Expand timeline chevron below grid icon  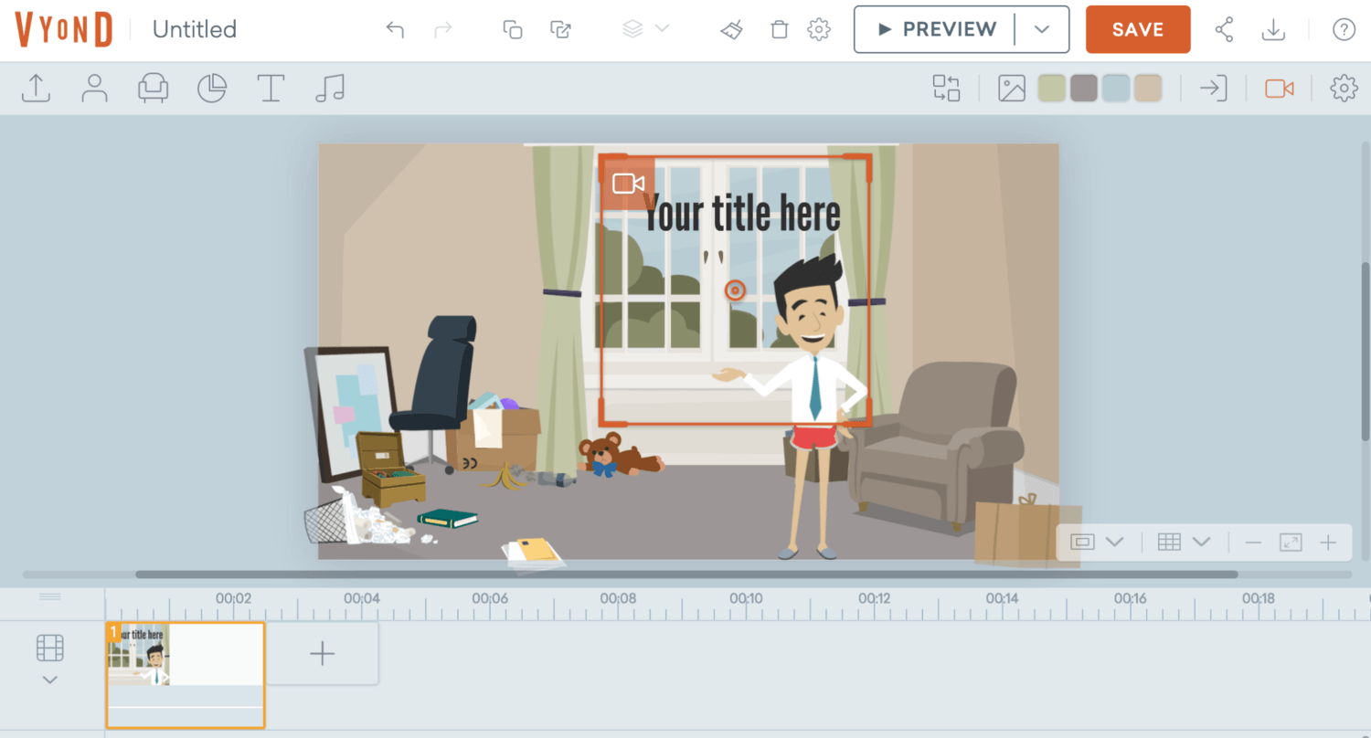pyautogui.click(x=50, y=680)
